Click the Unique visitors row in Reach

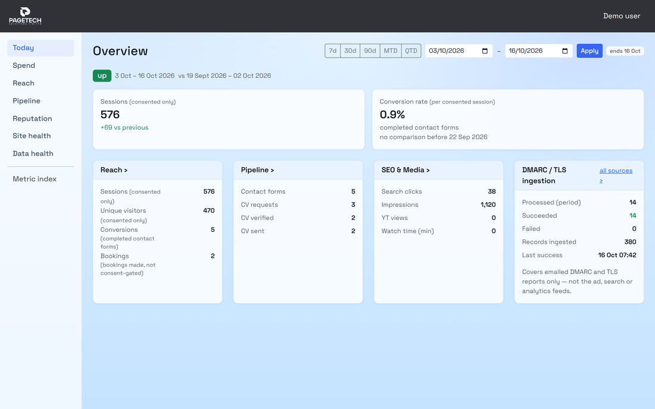pyautogui.click(x=157, y=215)
